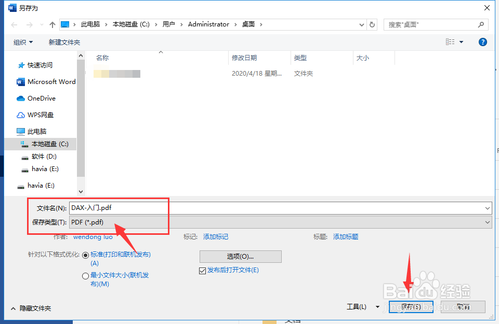The image size is (499, 324).
Task: Open the 保存类型 PDF dropdown
Action: tap(488, 222)
